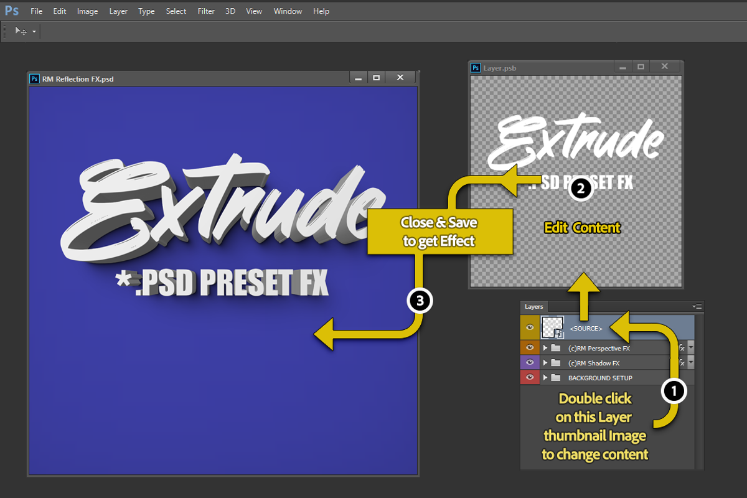The width and height of the screenshot is (747, 498).
Task: Toggle visibility of (c)RM Shadow FX group
Action: (x=530, y=363)
